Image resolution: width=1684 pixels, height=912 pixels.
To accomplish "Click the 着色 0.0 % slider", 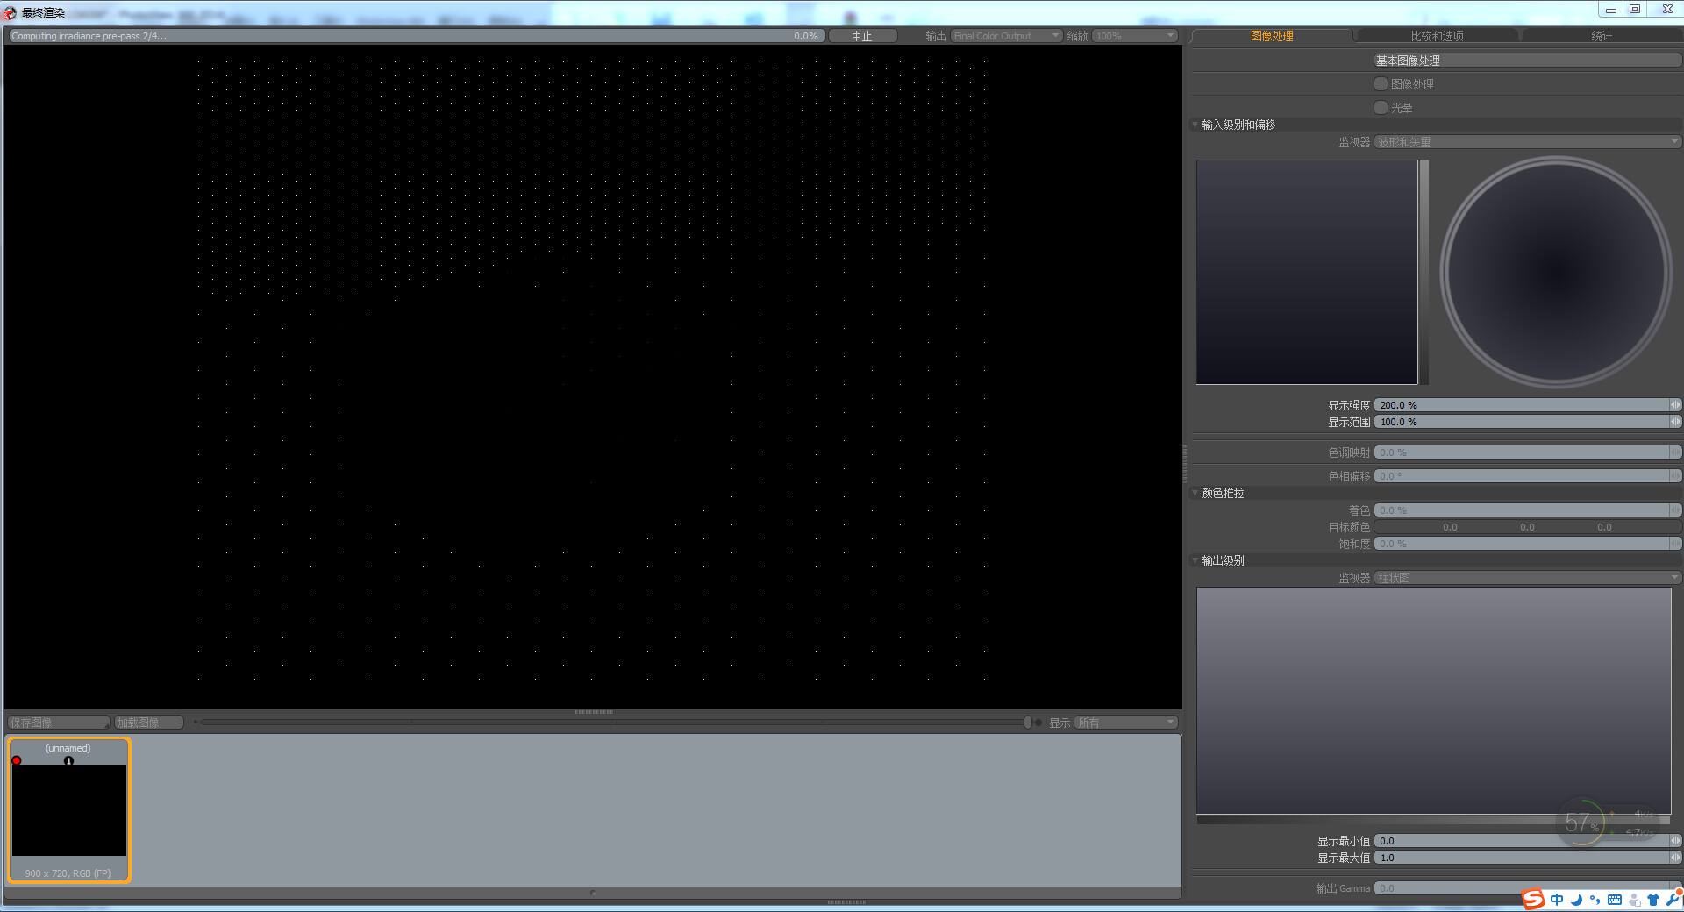I will pyautogui.click(x=1522, y=510).
